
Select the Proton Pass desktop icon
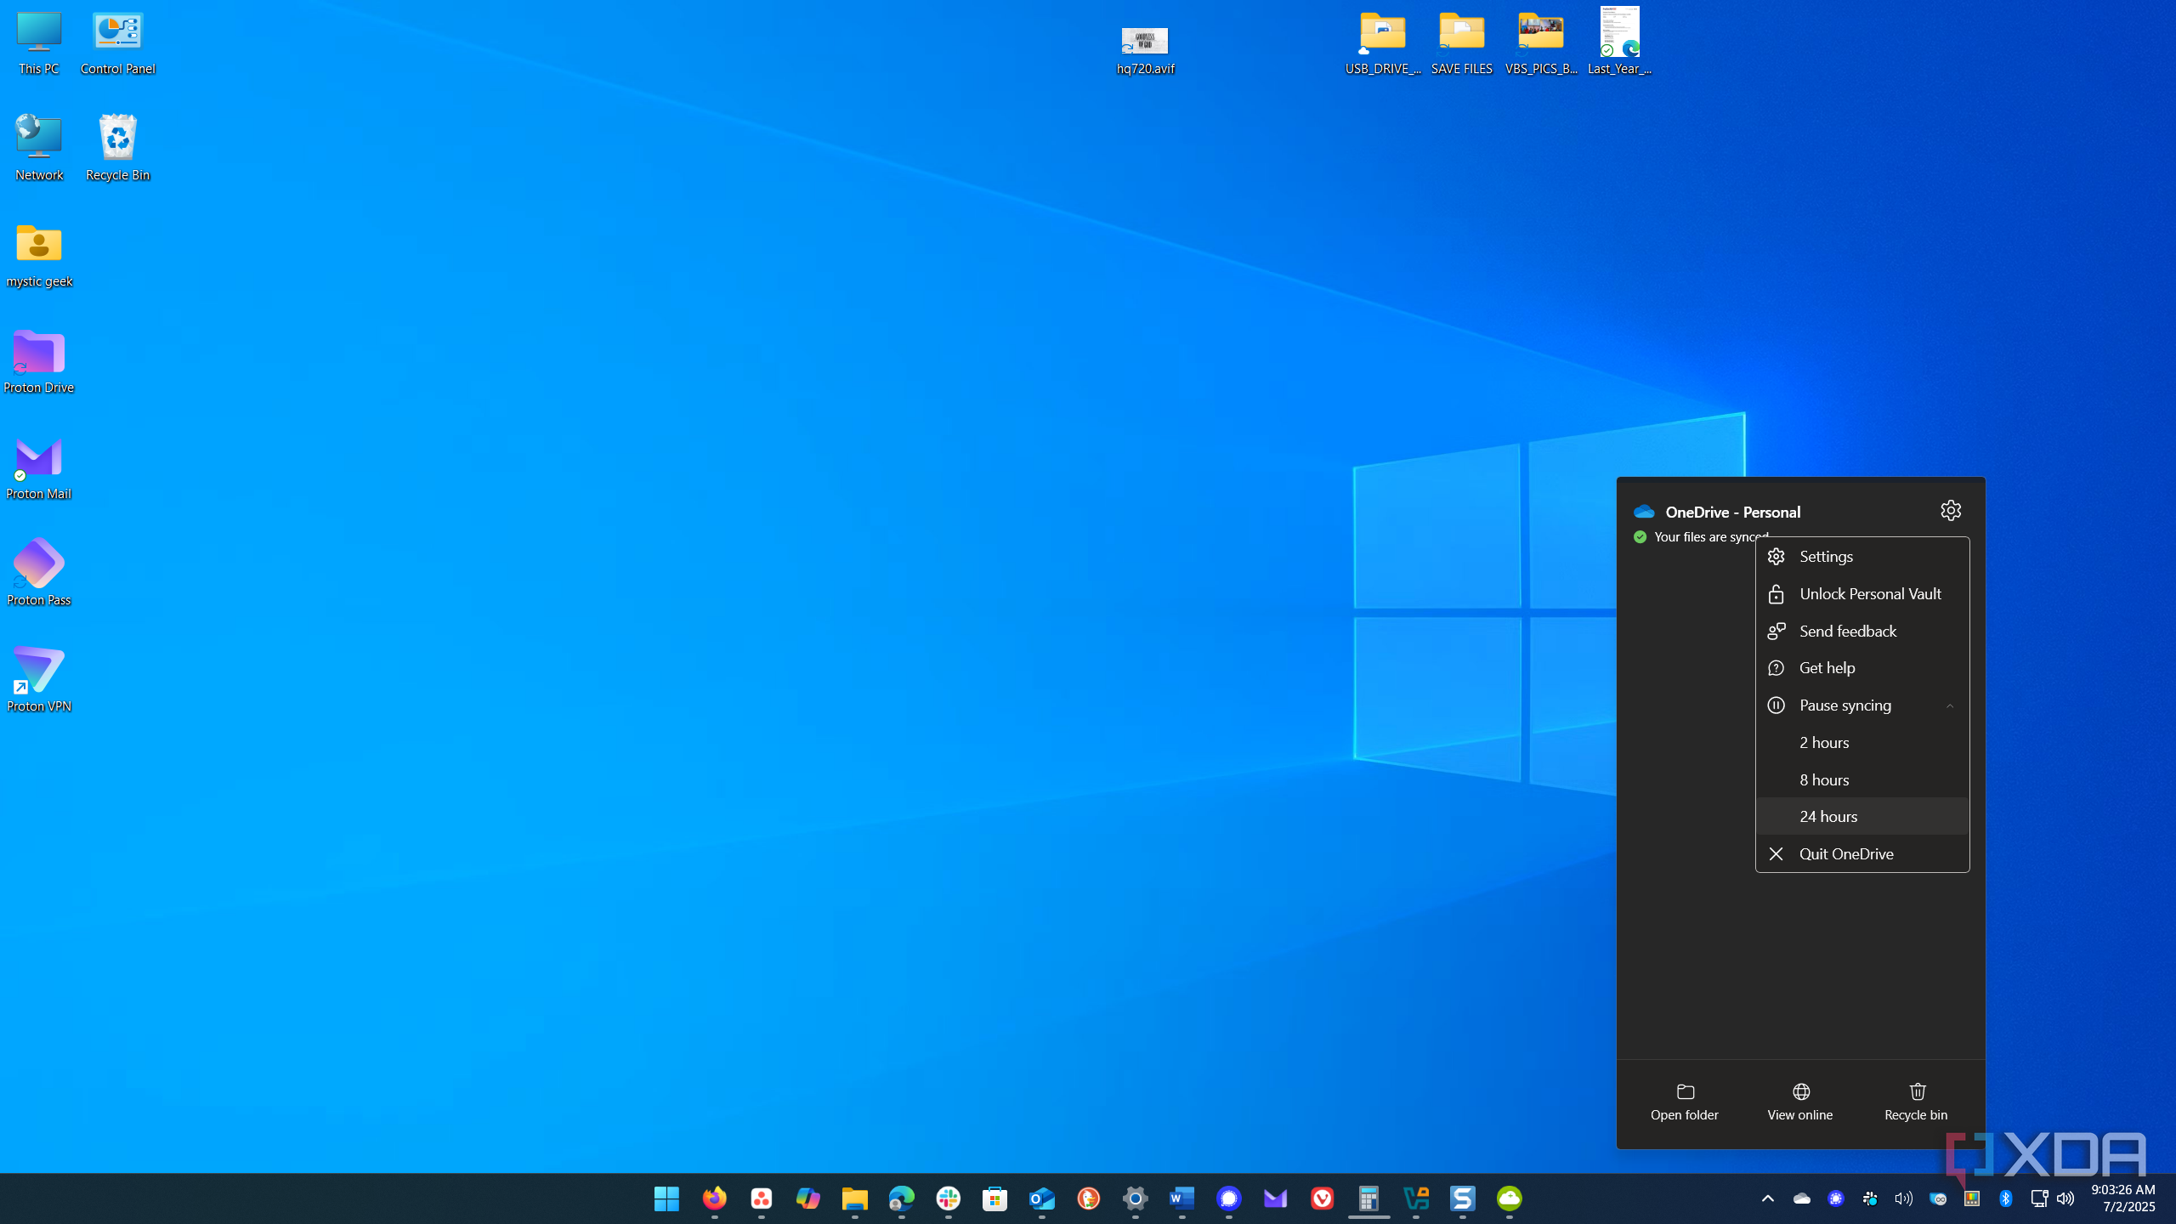39,574
